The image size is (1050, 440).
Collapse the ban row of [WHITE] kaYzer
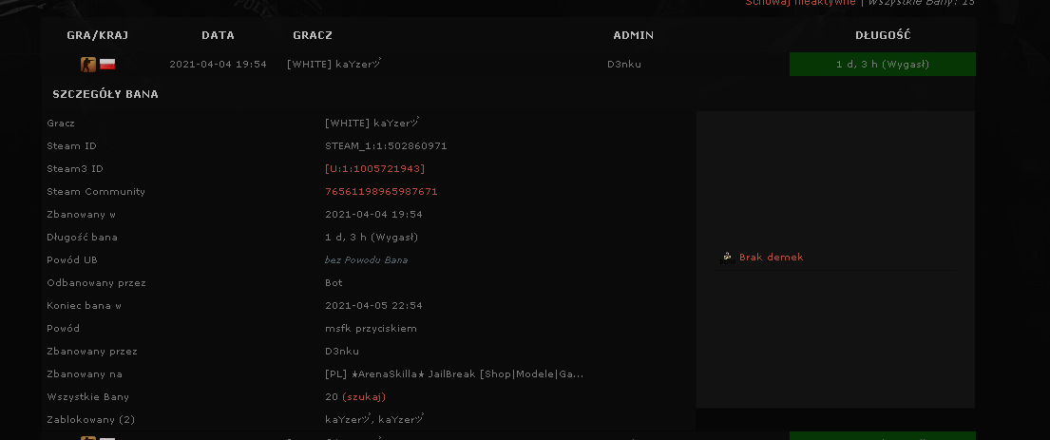click(x=507, y=65)
